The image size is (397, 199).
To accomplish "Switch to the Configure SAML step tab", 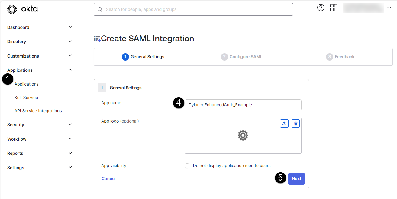I will pyautogui.click(x=241, y=57).
